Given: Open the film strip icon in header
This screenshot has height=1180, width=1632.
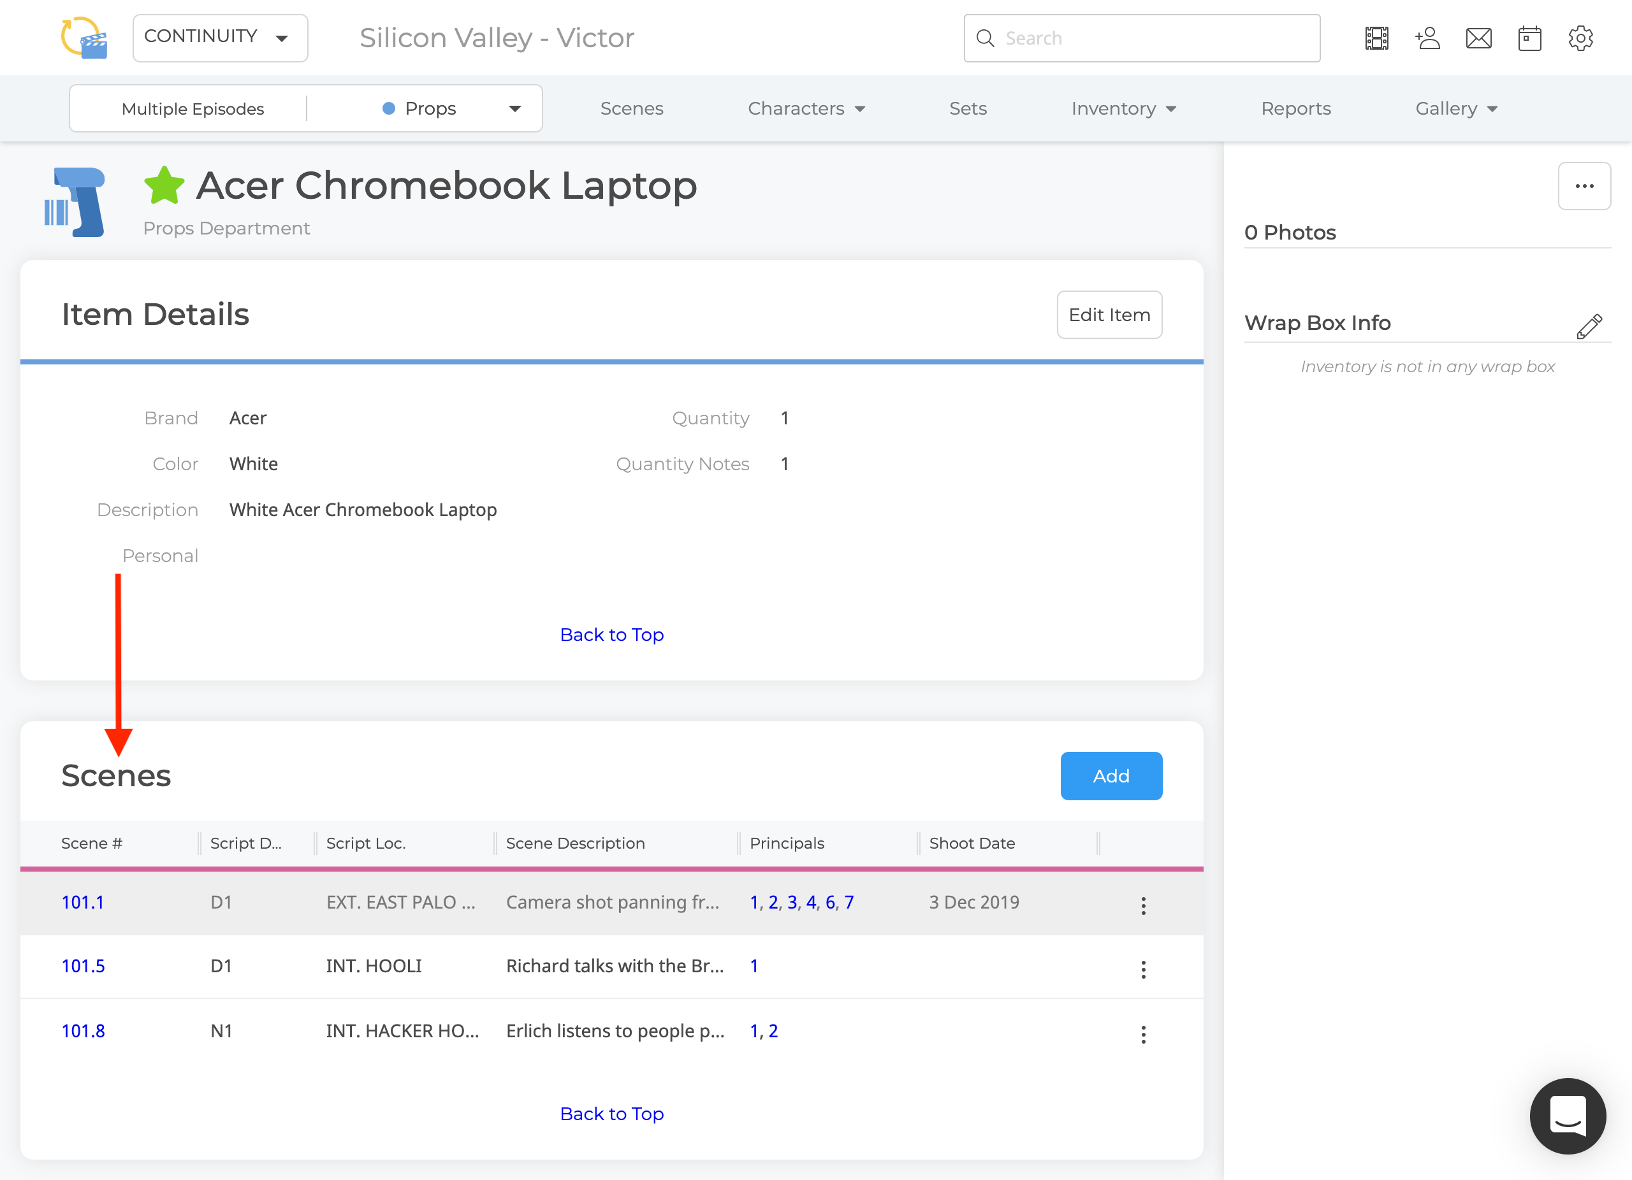Looking at the screenshot, I should point(1376,38).
